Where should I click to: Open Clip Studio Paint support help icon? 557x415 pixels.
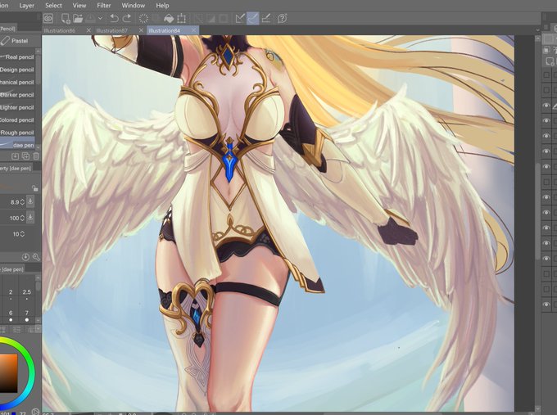click(283, 18)
